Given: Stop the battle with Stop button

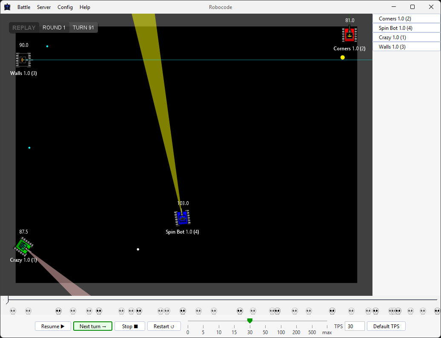Looking at the screenshot, I should coord(130,326).
